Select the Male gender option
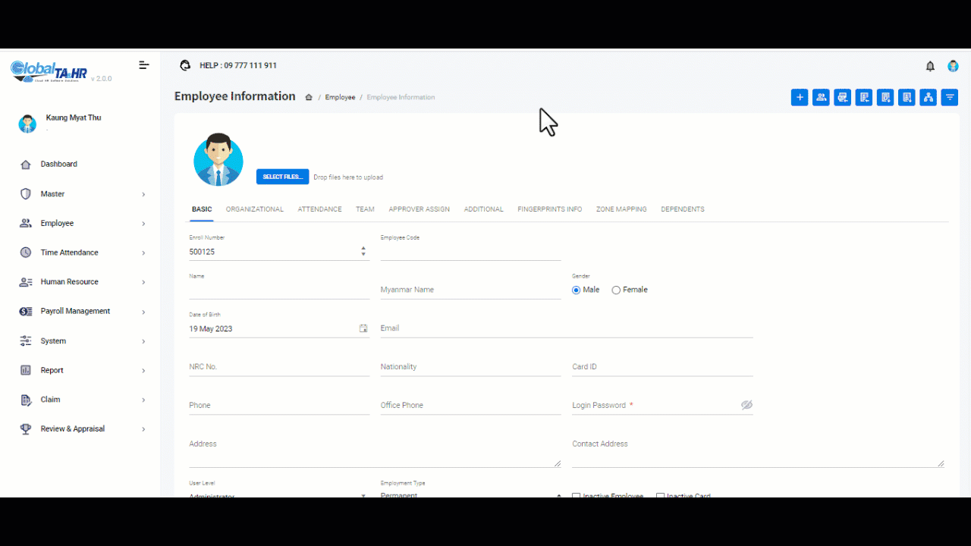The height and width of the screenshot is (546, 971). tap(576, 290)
